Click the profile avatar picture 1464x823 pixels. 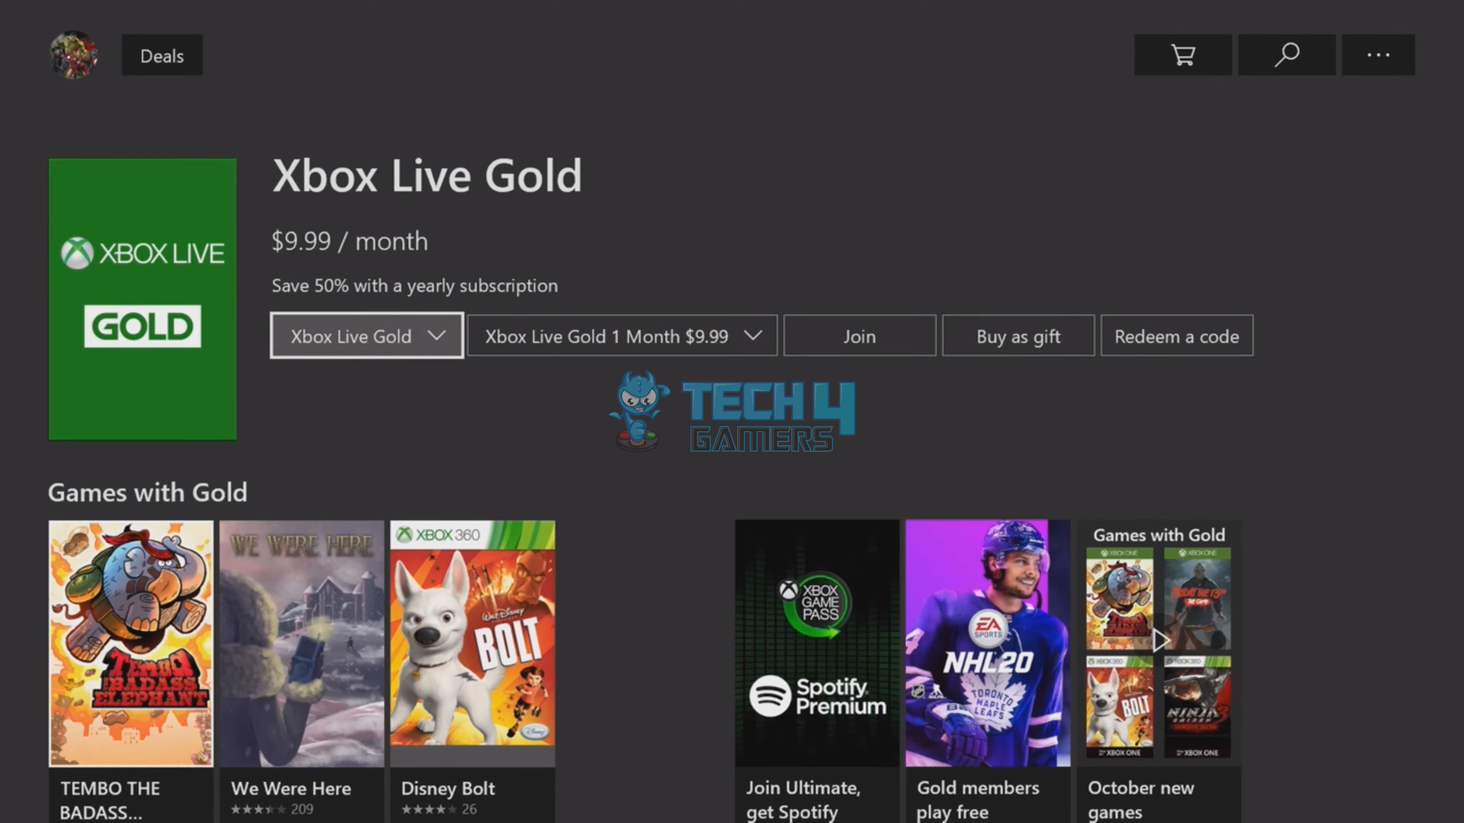73,55
